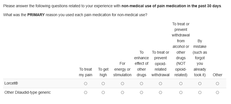Viewport: 231px width, 104px height.
Task: Select alcohol or other drugs withdrawal for Lorcet
Action: [181, 84]
